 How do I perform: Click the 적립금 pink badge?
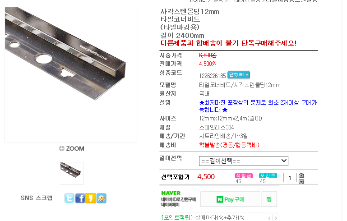(x=244, y=175)
